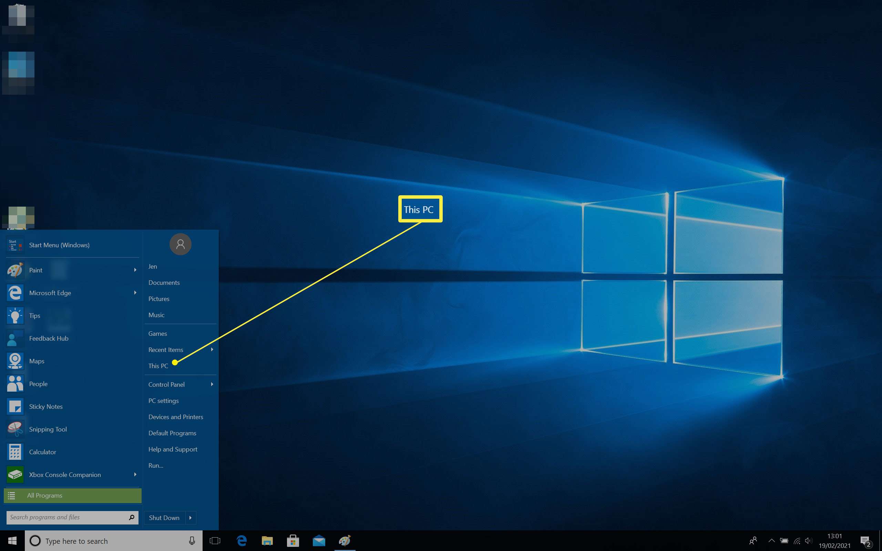Click Run in start menu
Screen dimensions: 882x551
coord(156,465)
